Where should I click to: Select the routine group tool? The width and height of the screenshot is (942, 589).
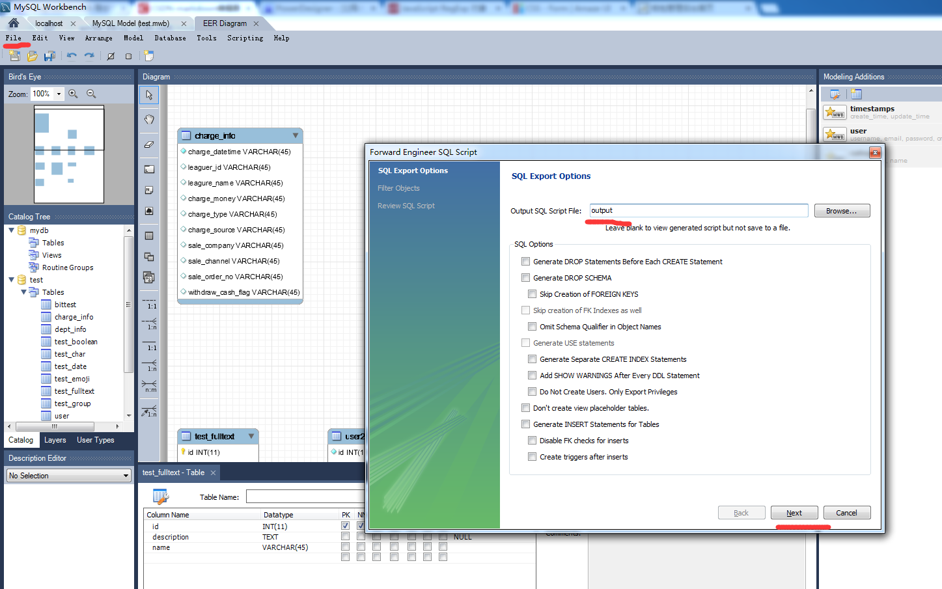pos(149,278)
